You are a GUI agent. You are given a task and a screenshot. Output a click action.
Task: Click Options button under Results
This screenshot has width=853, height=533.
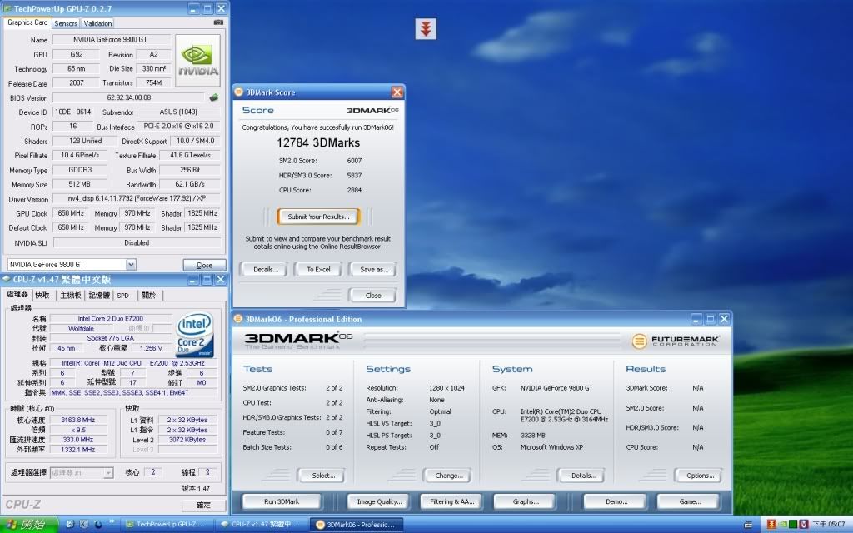[x=700, y=476]
